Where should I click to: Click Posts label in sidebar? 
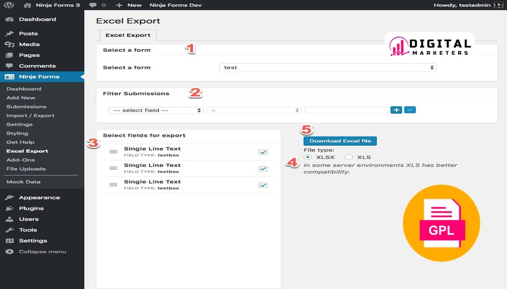(x=28, y=34)
